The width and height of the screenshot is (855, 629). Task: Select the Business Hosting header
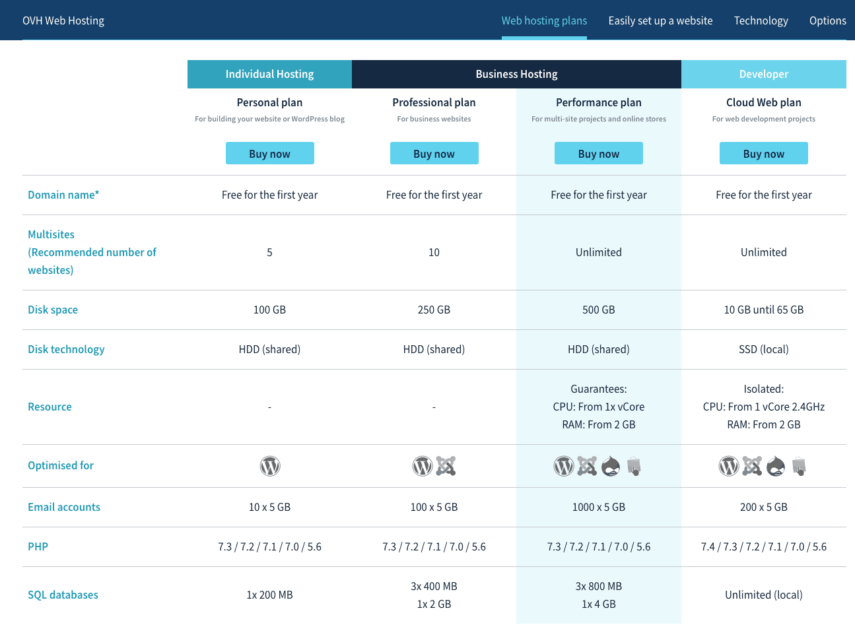click(x=516, y=74)
